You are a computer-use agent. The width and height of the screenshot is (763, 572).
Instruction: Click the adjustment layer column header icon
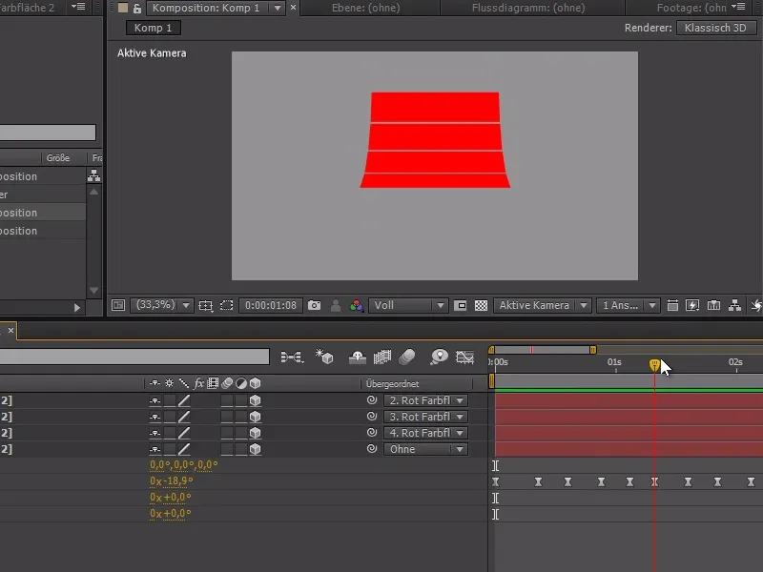coord(241,383)
